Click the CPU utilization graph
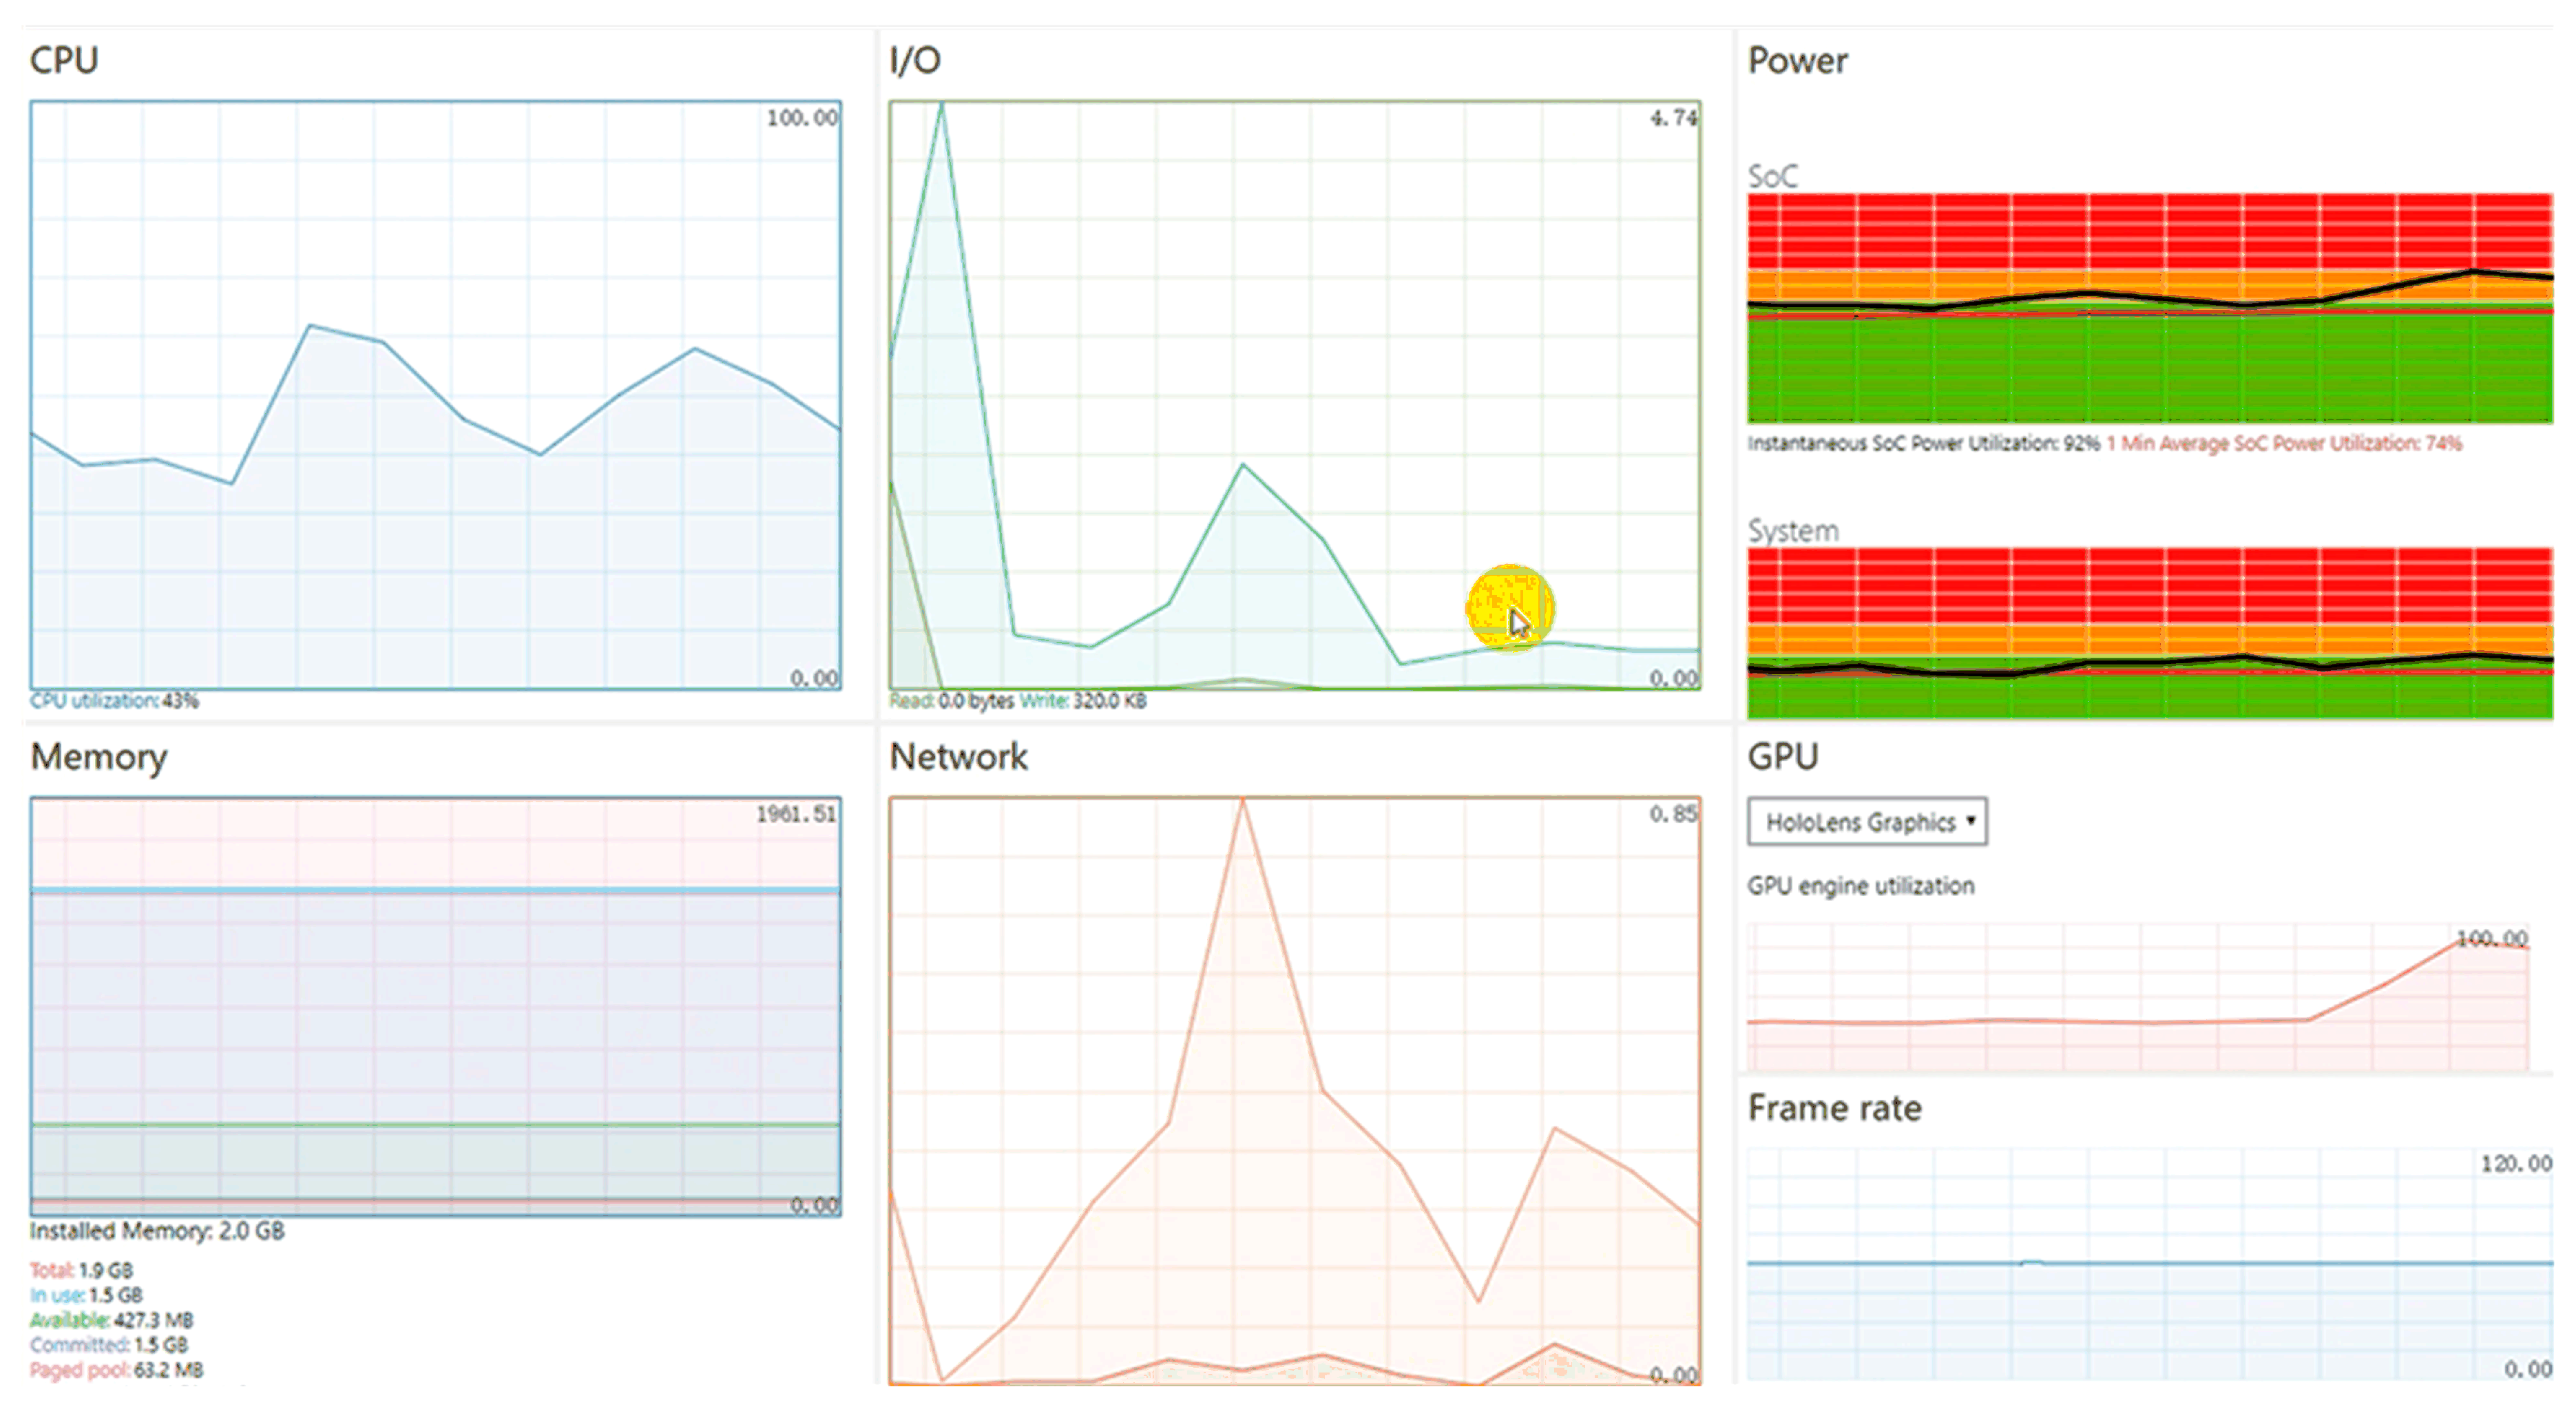Screen dimensions: 2576x1409 (x=435, y=395)
